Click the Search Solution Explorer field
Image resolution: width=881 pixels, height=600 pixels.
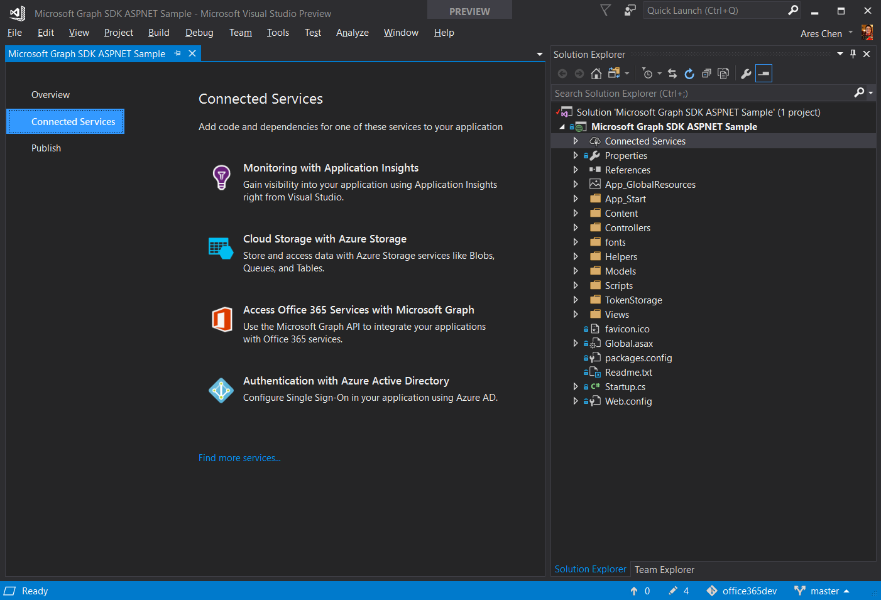701,94
